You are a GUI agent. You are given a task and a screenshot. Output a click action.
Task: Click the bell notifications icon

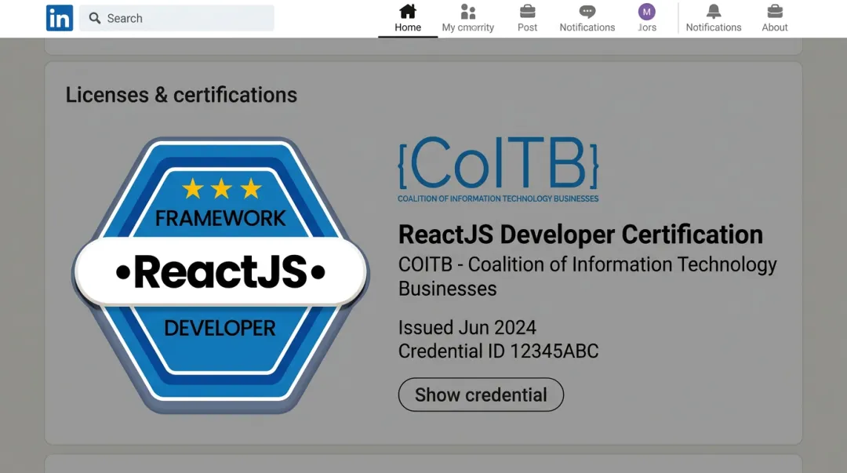(714, 11)
